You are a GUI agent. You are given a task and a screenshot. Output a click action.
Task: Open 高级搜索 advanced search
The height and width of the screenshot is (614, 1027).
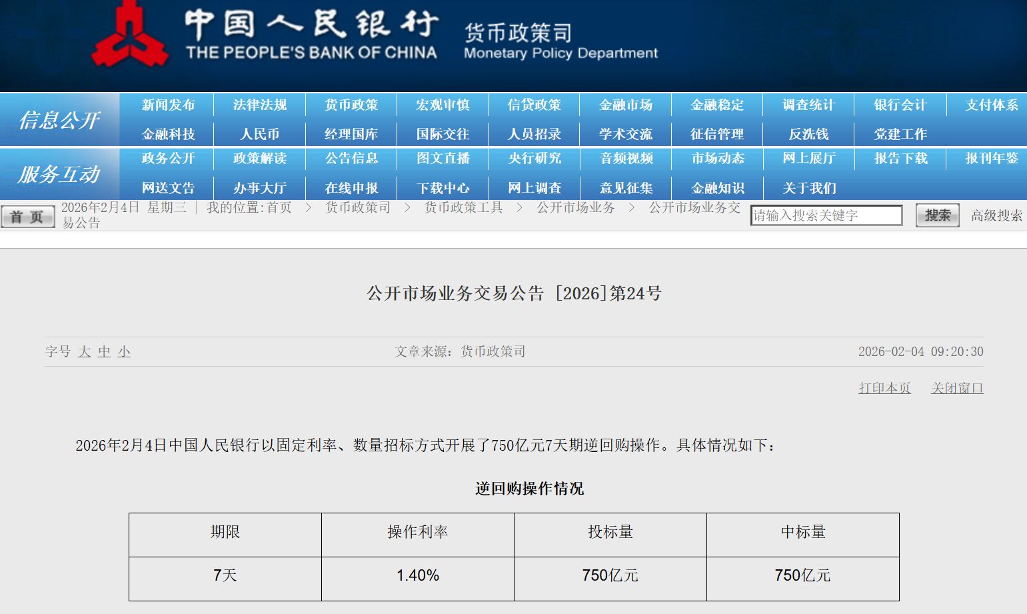click(x=996, y=215)
